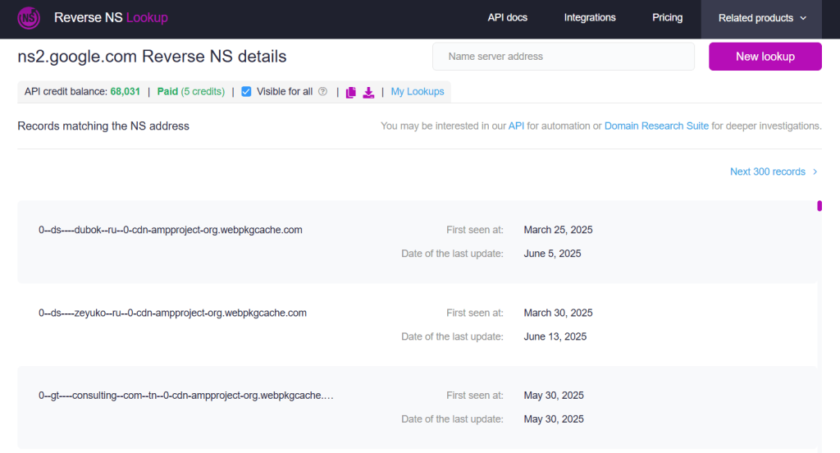Viewport: 840px width, 453px height.
Task: Follow the API link for automation
Action: (516, 126)
